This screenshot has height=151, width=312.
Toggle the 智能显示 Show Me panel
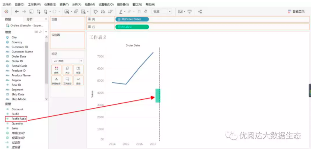pyautogui.click(x=296, y=12)
